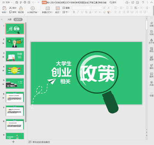Open the font size combo box
Screen dimensions: 154x145
click(x=97, y=8)
